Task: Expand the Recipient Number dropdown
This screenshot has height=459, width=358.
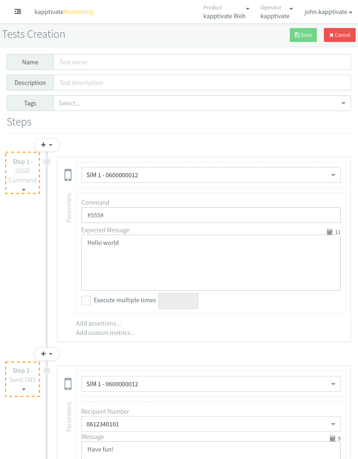Action: point(211,424)
